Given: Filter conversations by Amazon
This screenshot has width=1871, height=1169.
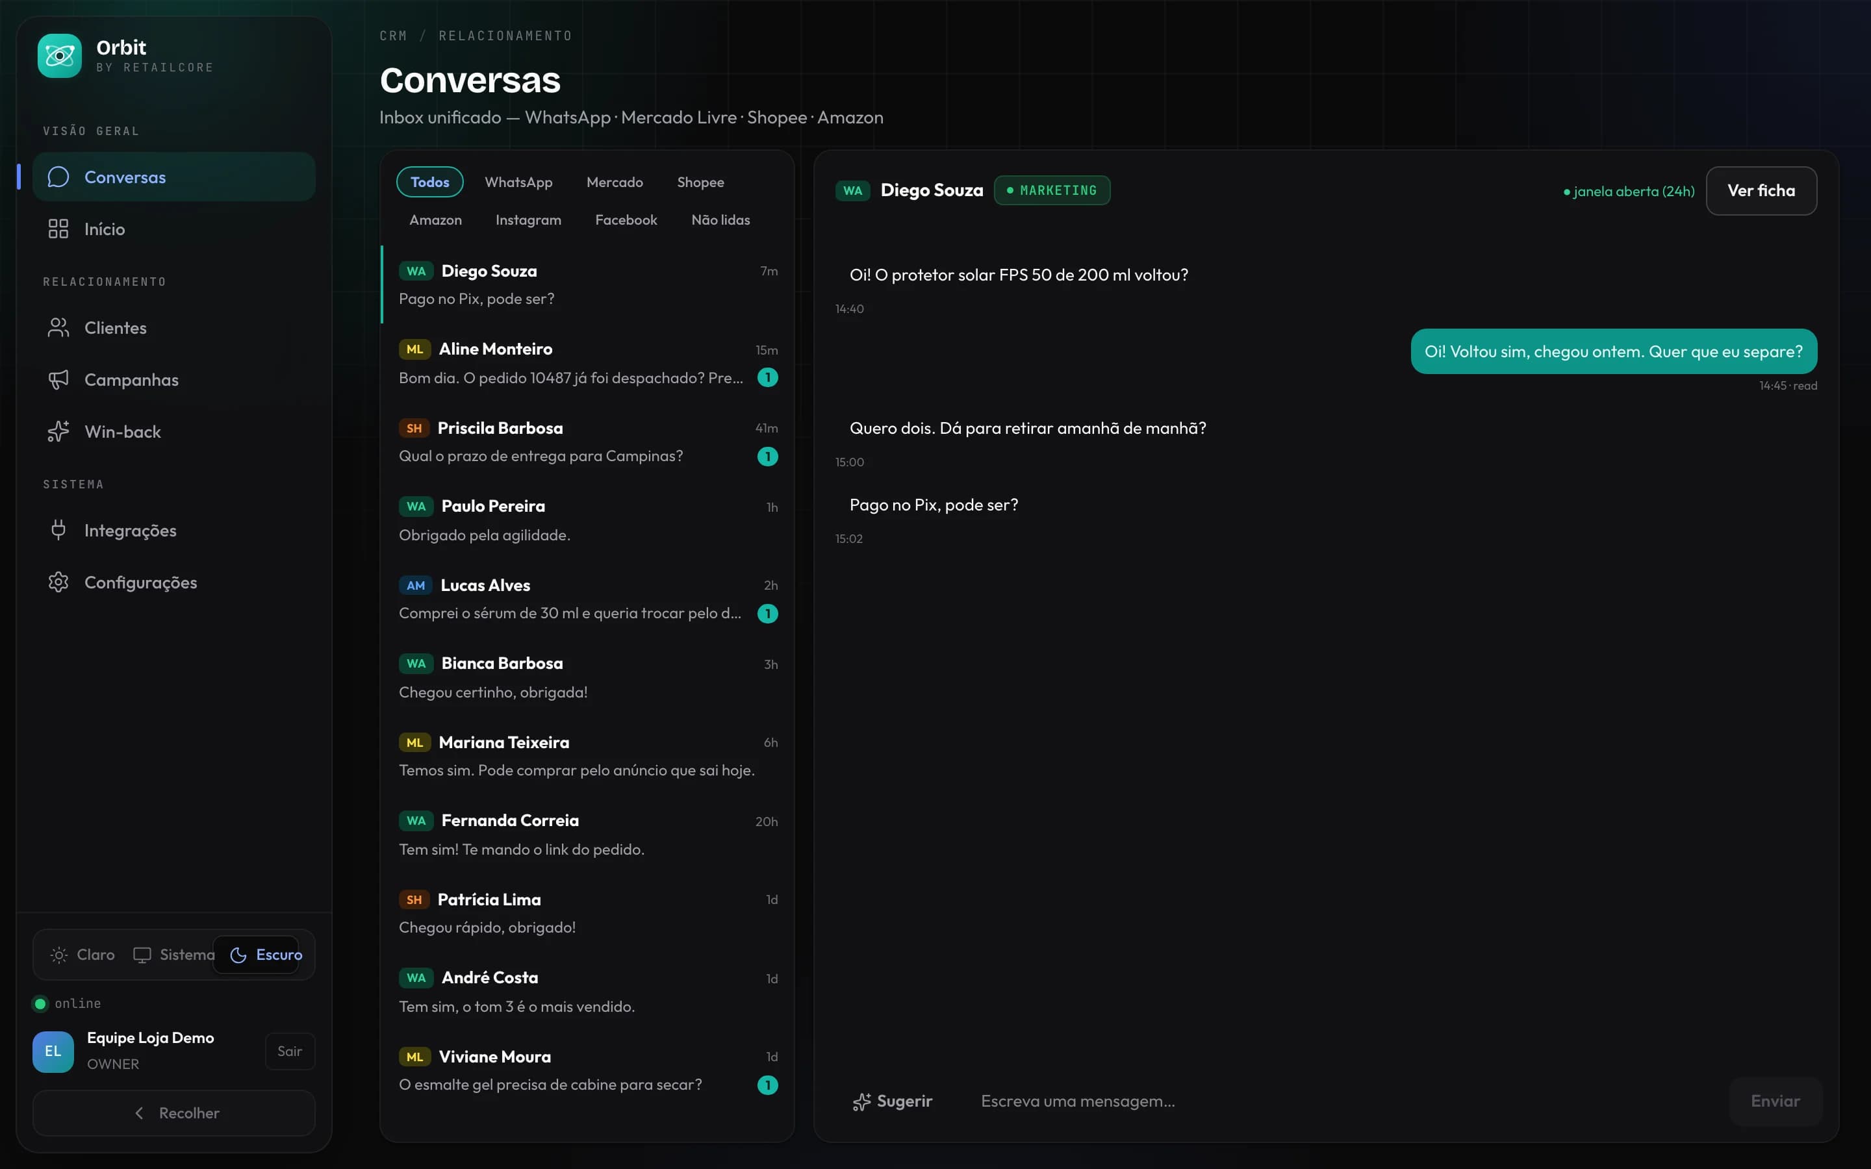Looking at the screenshot, I should [x=435, y=220].
